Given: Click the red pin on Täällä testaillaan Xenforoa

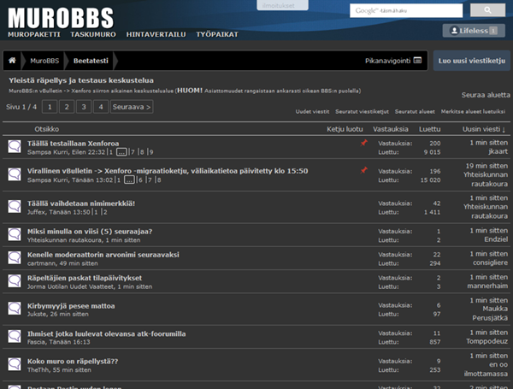Looking at the screenshot, I should [363, 143].
